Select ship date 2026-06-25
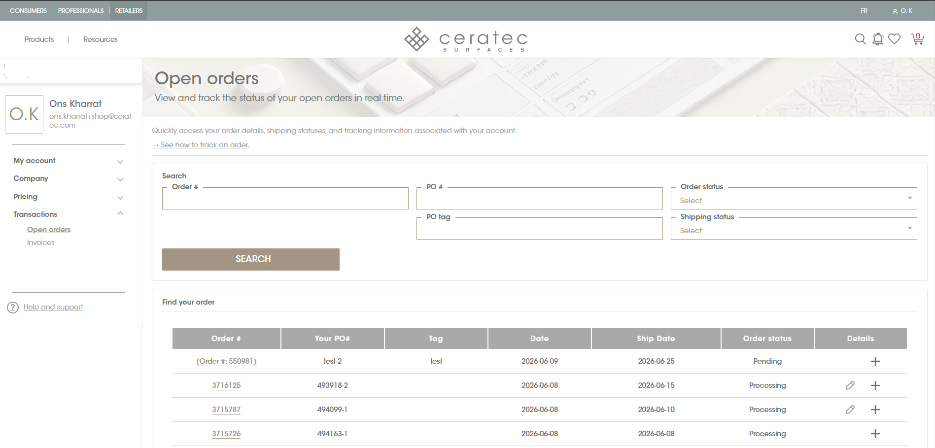935x448 pixels. pyautogui.click(x=656, y=361)
